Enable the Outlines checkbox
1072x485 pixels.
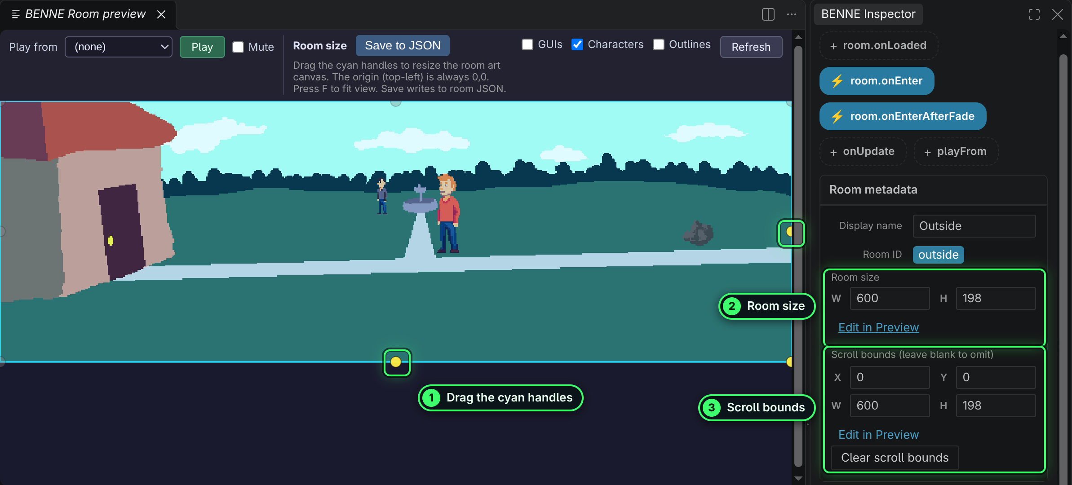pos(659,44)
